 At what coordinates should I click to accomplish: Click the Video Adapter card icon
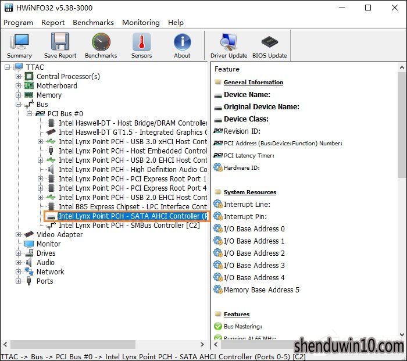[29, 234]
